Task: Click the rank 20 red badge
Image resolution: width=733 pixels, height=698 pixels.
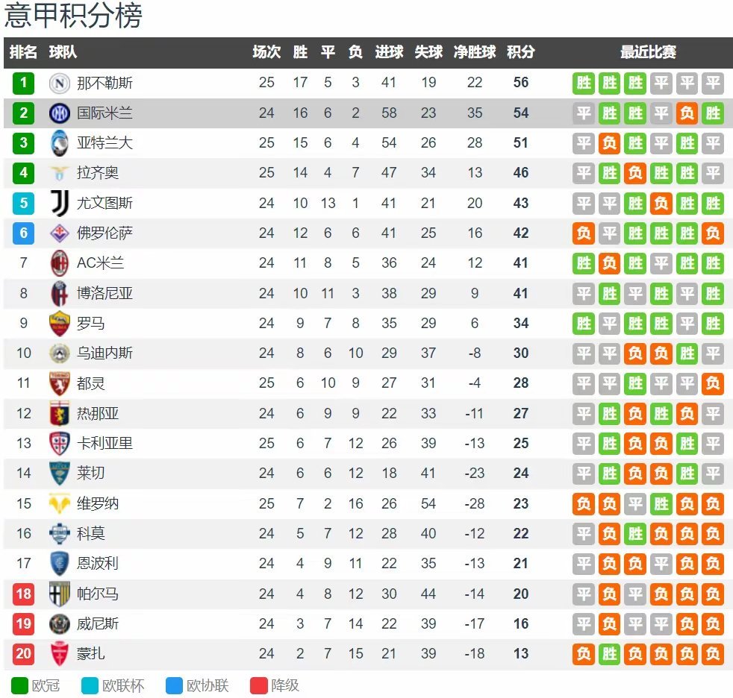Action: click(x=24, y=654)
